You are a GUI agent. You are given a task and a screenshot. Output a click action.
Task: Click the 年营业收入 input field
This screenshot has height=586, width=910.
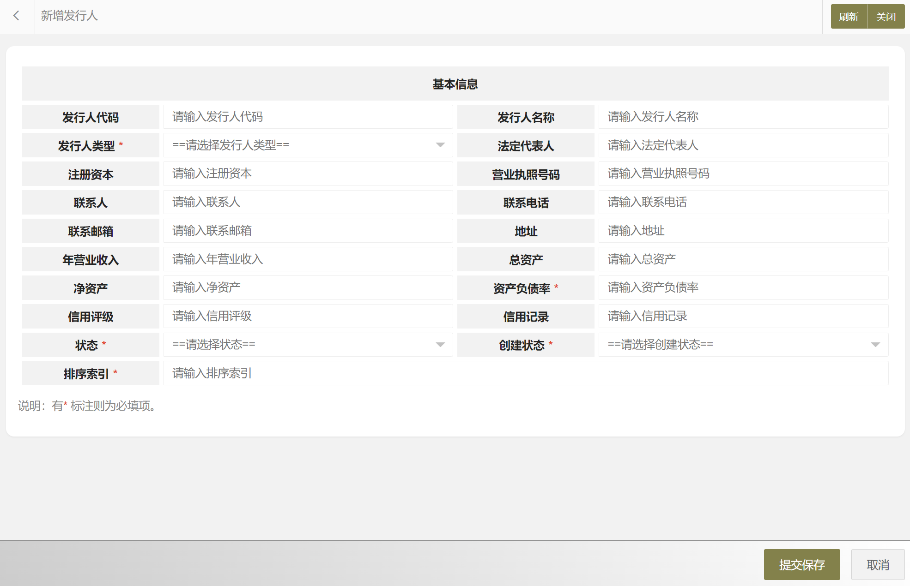tap(308, 259)
